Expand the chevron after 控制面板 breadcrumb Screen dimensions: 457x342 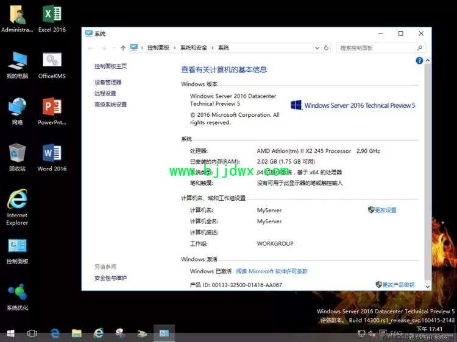[175, 48]
